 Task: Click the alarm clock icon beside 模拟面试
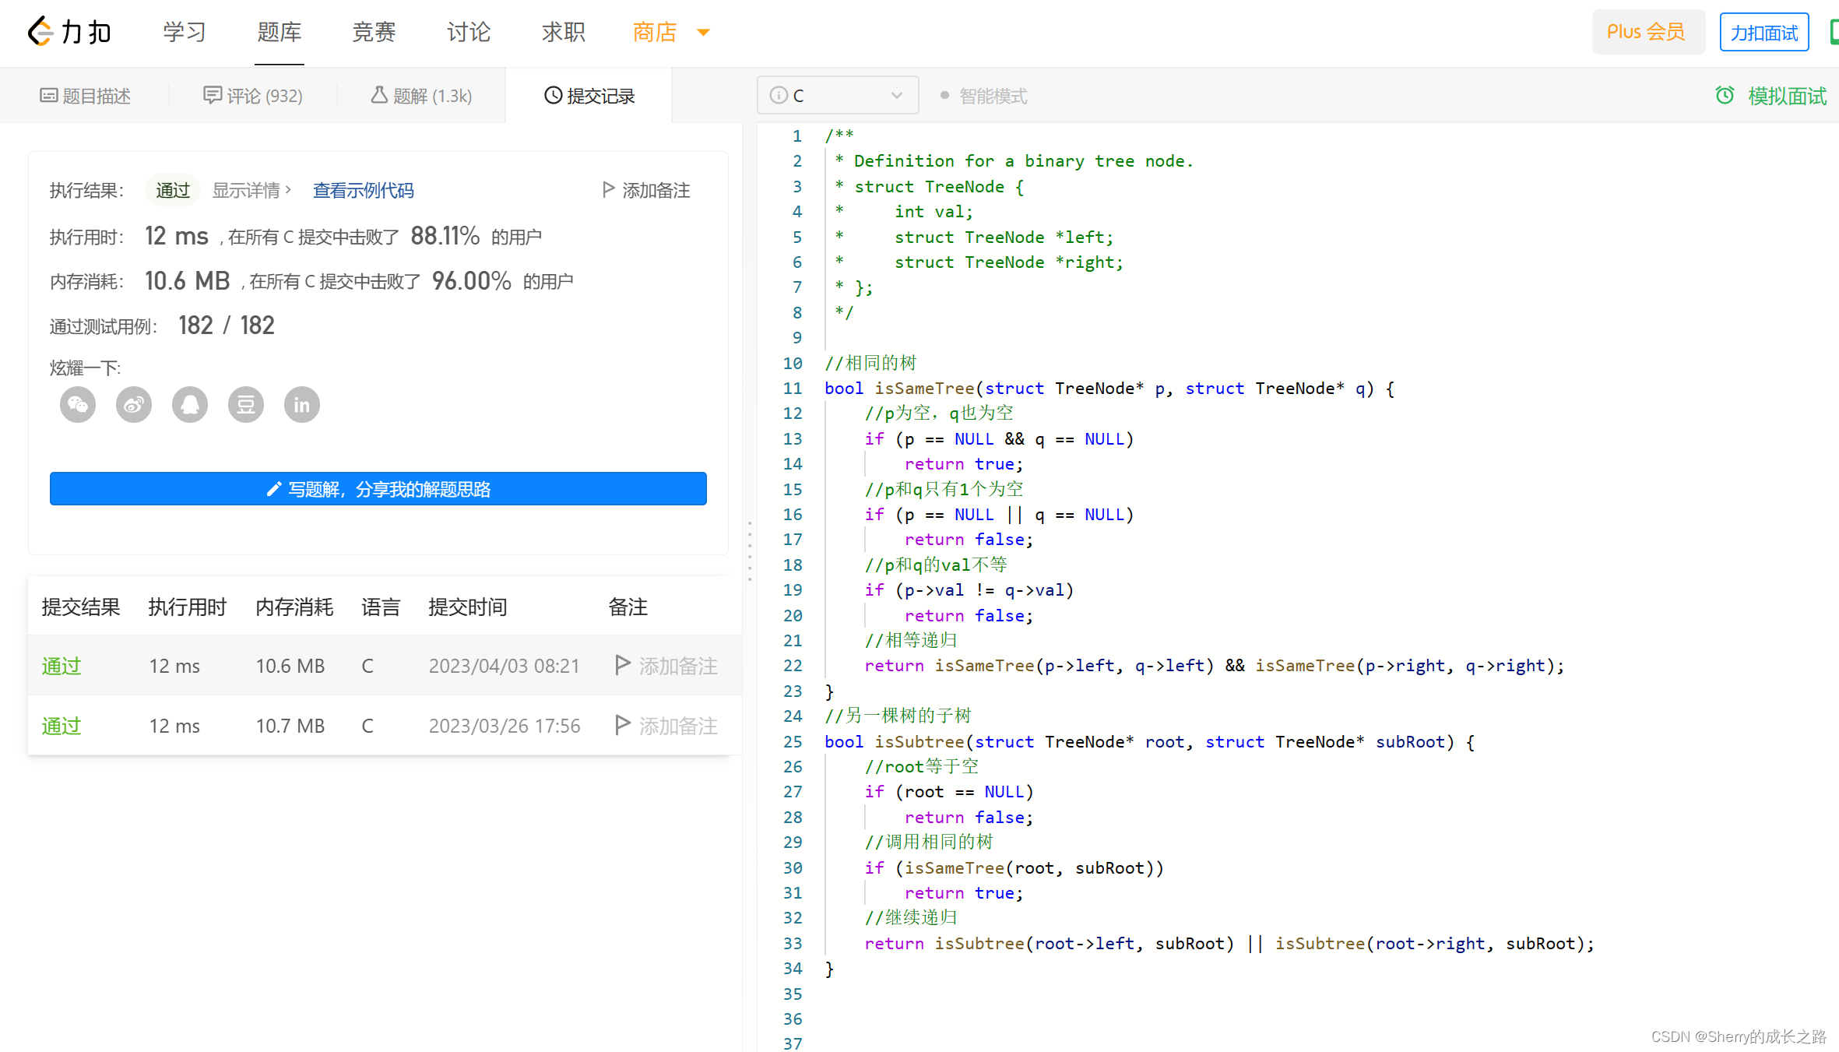pos(1725,95)
